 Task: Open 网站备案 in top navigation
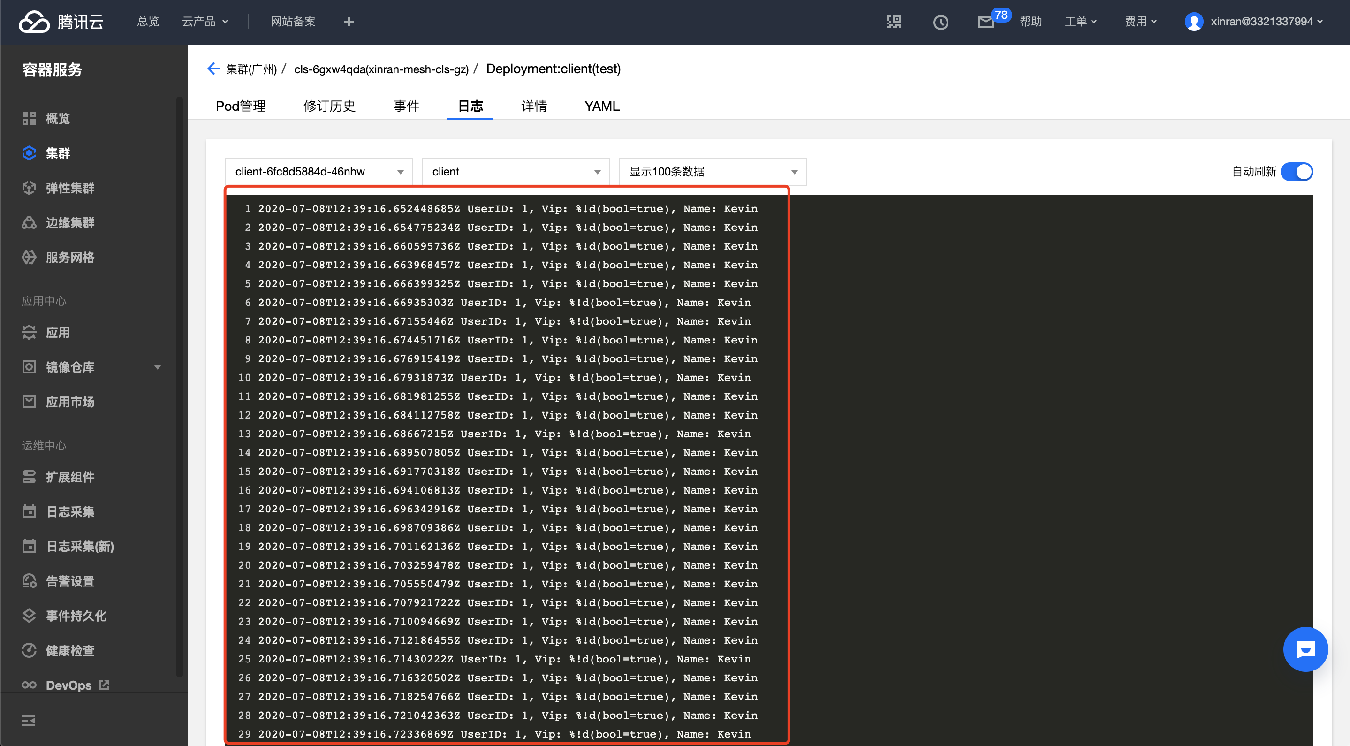coord(293,22)
